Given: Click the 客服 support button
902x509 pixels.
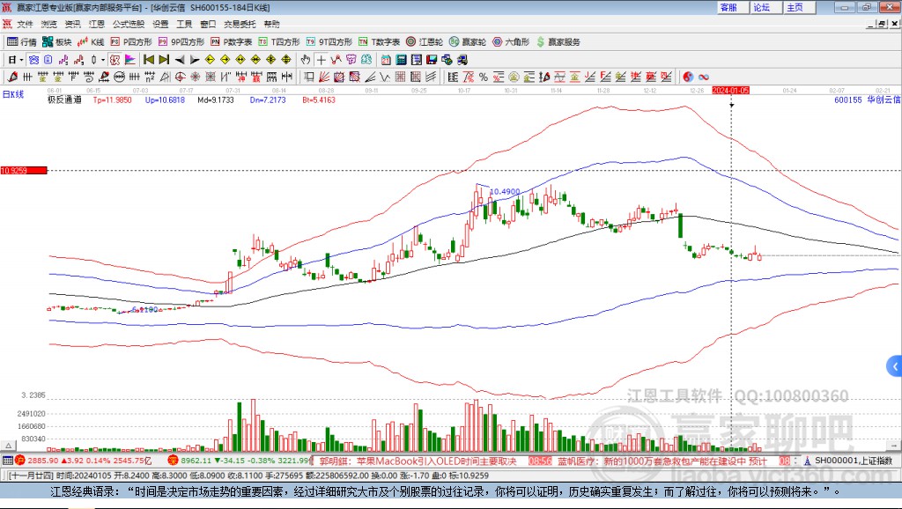Looking at the screenshot, I should click(x=731, y=7).
